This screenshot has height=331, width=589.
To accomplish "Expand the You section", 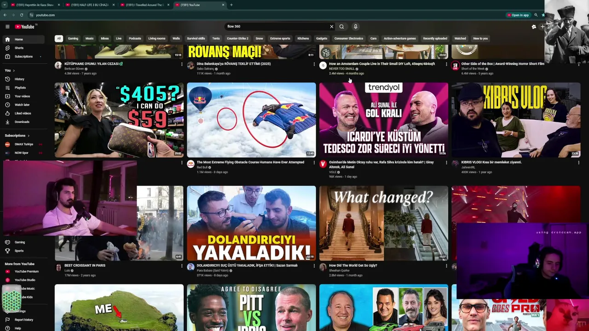I will pyautogui.click(x=9, y=70).
